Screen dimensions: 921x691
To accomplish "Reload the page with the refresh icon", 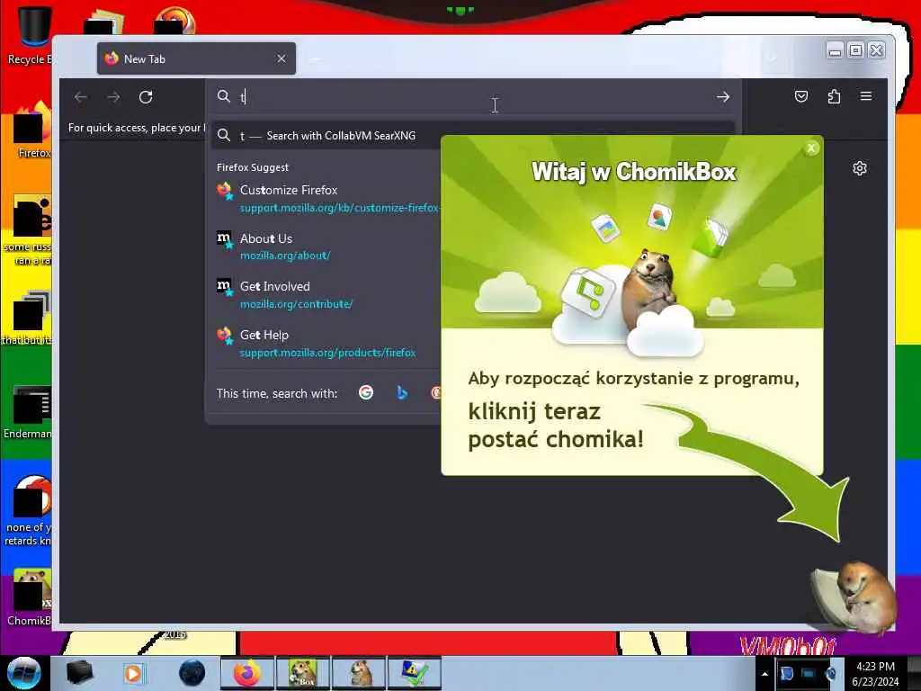I will coord(146,97).
